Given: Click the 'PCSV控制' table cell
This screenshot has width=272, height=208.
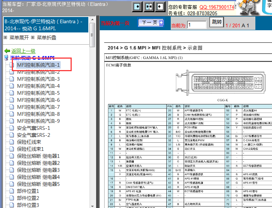Looking at the screenshot, I should (x=204, y=127).
